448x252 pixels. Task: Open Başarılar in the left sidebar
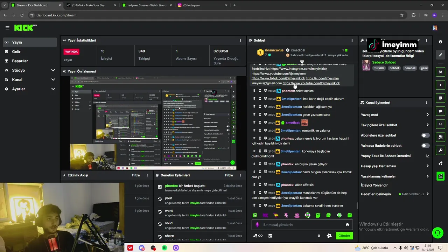click(x=30, y=61)
